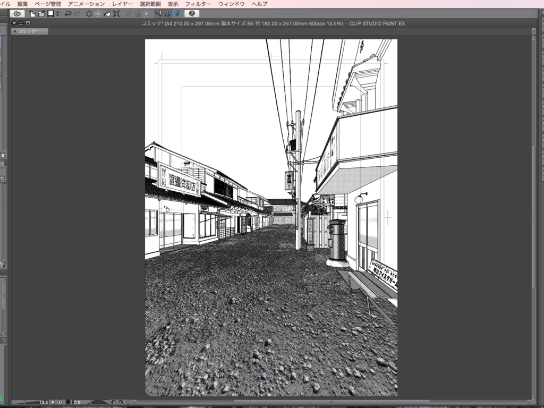The image size is (544, 408).
Task: Create a new document with the New page icon
Action: pyautogui.click(x=33, y=13)
